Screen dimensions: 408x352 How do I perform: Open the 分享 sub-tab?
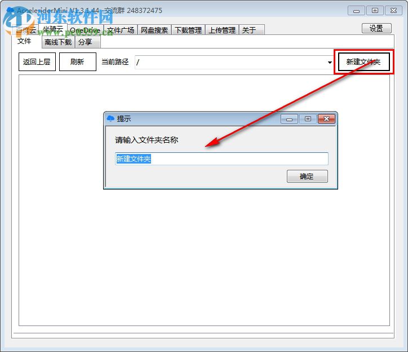[88, 42]
